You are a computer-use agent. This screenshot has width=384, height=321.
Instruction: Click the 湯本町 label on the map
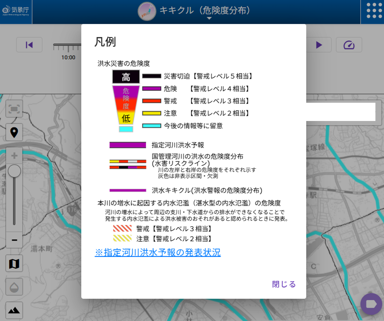pyautogui.click(x=42, y=249)
